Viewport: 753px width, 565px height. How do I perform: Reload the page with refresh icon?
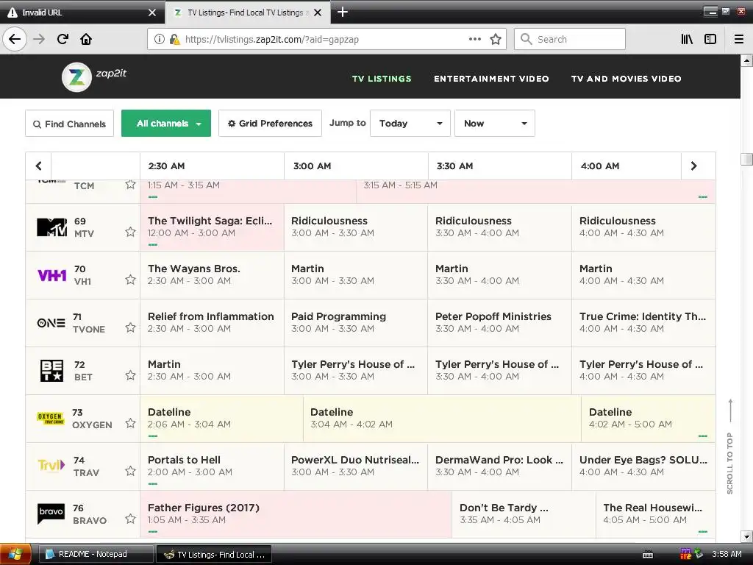coord(63,39)
